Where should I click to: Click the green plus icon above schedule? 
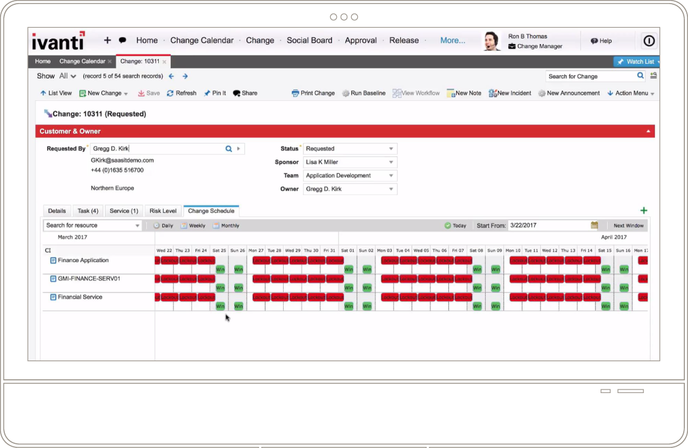[644, 211]
